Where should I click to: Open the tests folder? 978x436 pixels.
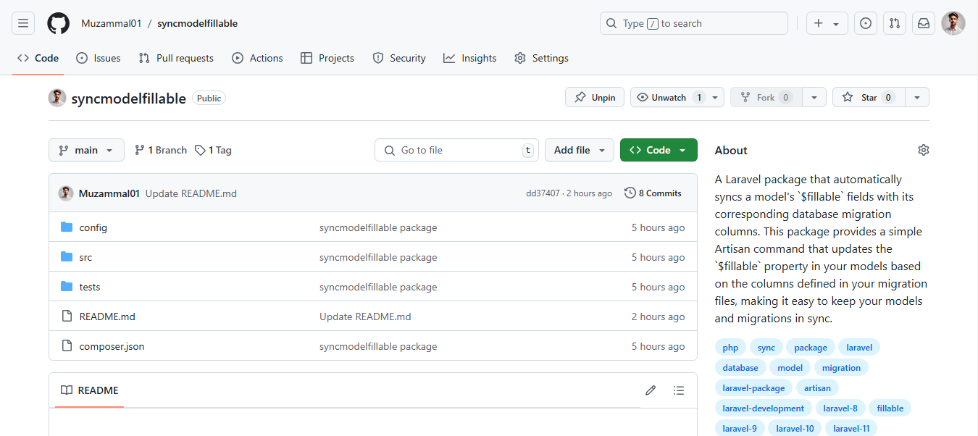(x=90, y=287)
